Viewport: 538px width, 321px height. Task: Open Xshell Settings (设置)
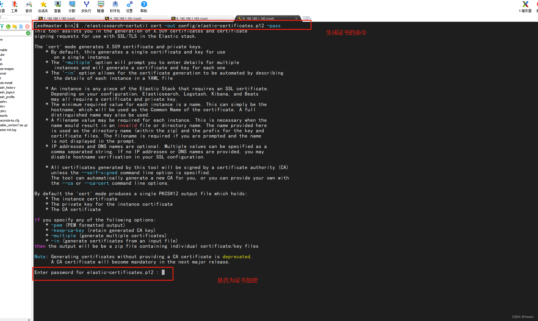pyautogui.click(x=129, y=7)
